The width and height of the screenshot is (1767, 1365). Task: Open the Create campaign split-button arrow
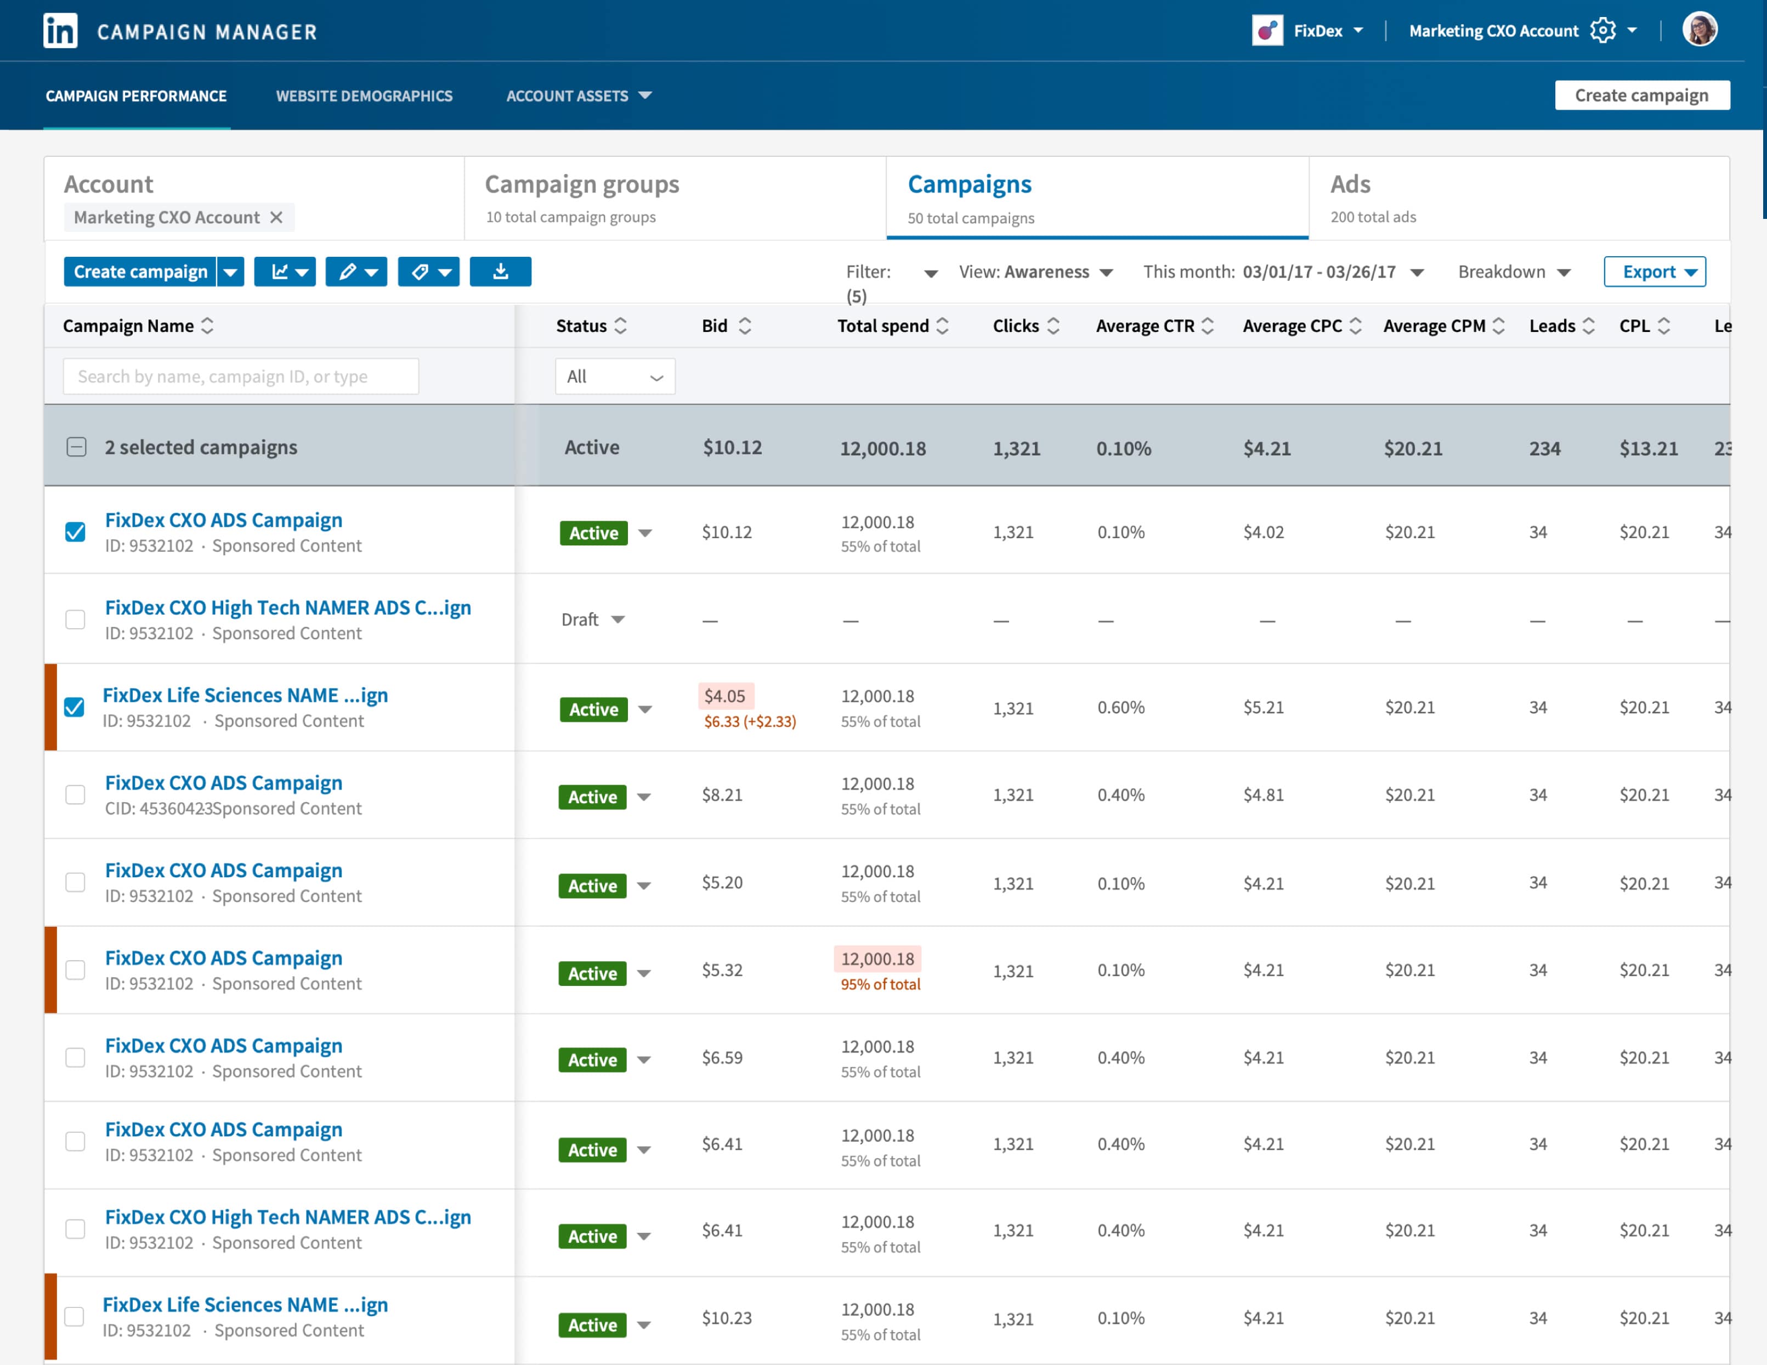coord(230,272)
